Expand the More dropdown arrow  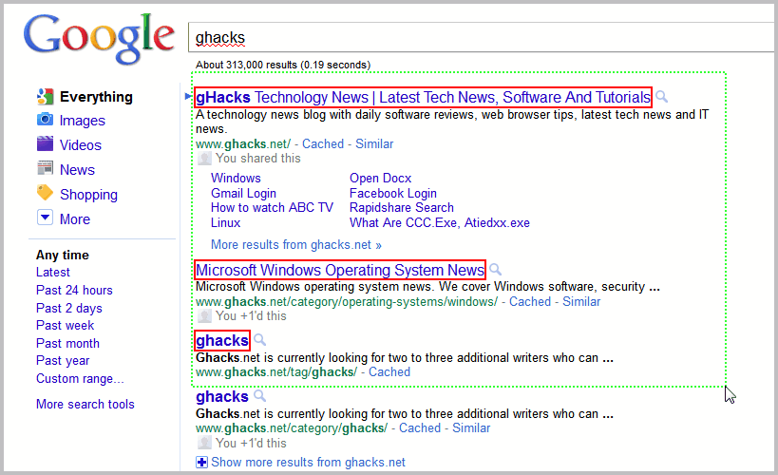[46, 218]
